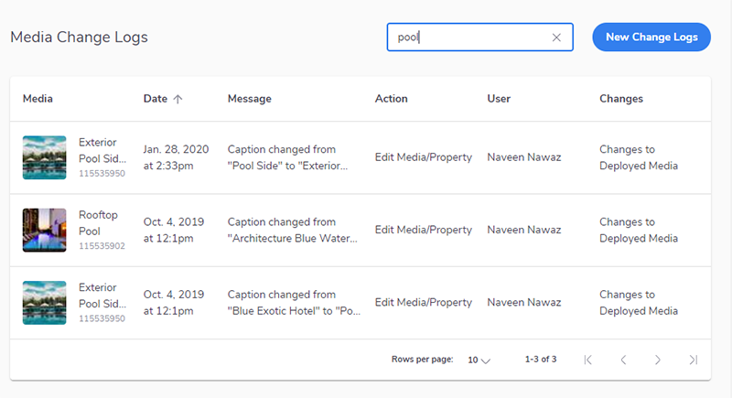Open the Exterior Pool Side thumbnail dated Jan. 28, 2020
732x398 pixels.
pos(44,157)
